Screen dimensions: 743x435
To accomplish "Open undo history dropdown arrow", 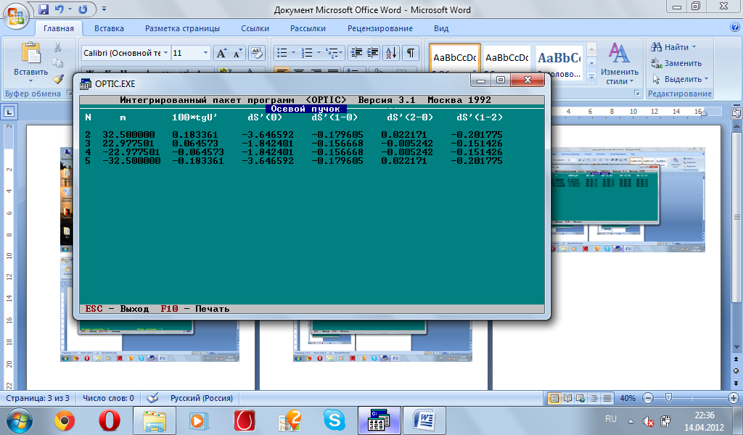I will 70,9.
